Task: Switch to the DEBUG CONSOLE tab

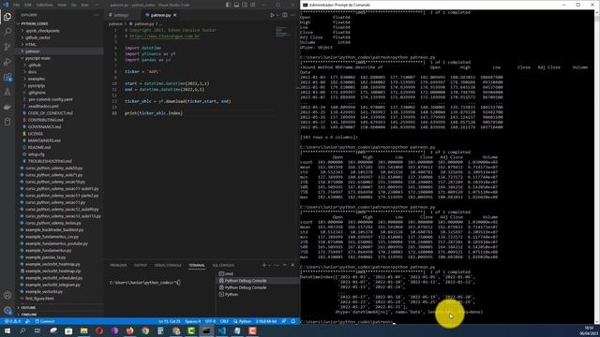Action: click(x=168, y=265)
